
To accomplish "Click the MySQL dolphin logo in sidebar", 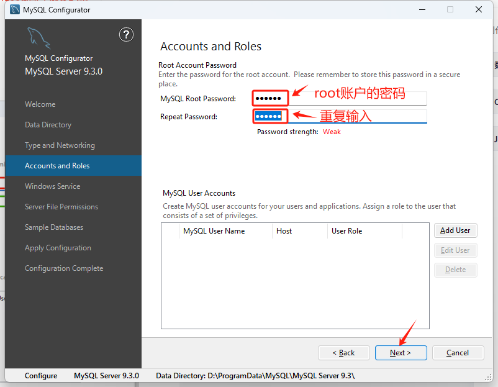I will click(38, 38).
